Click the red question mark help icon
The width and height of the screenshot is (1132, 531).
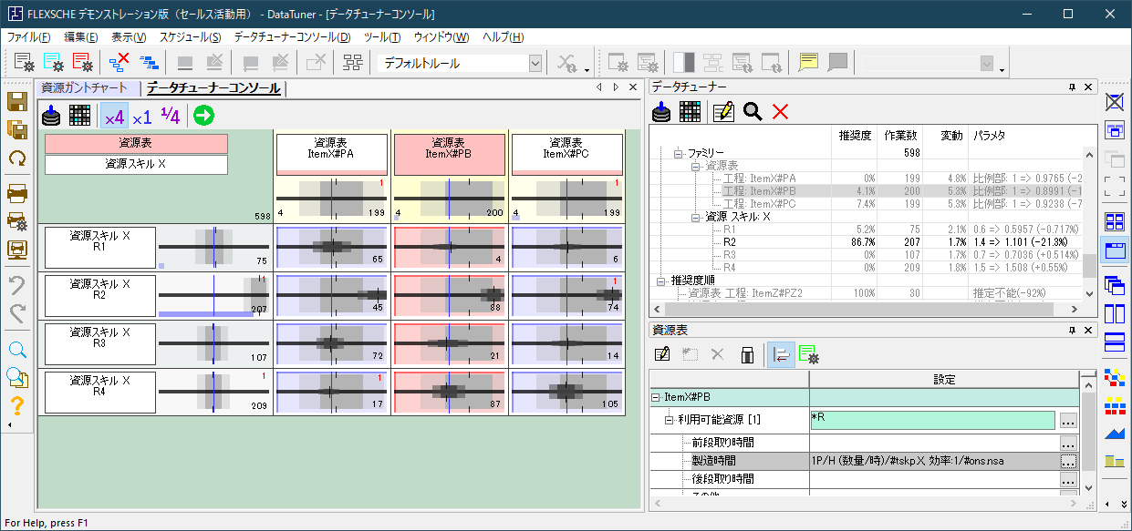16,406
